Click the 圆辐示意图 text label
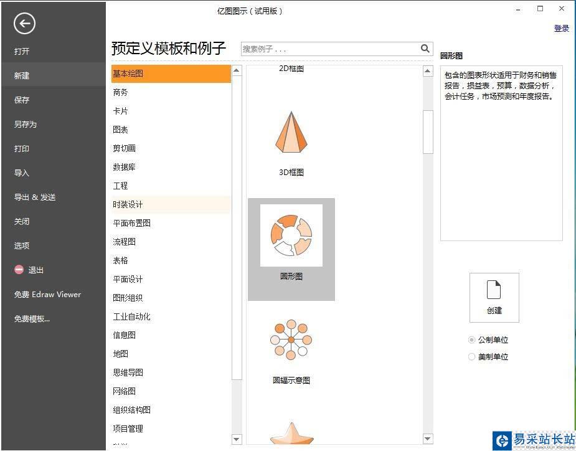576x451 pixels. [291, 381]
